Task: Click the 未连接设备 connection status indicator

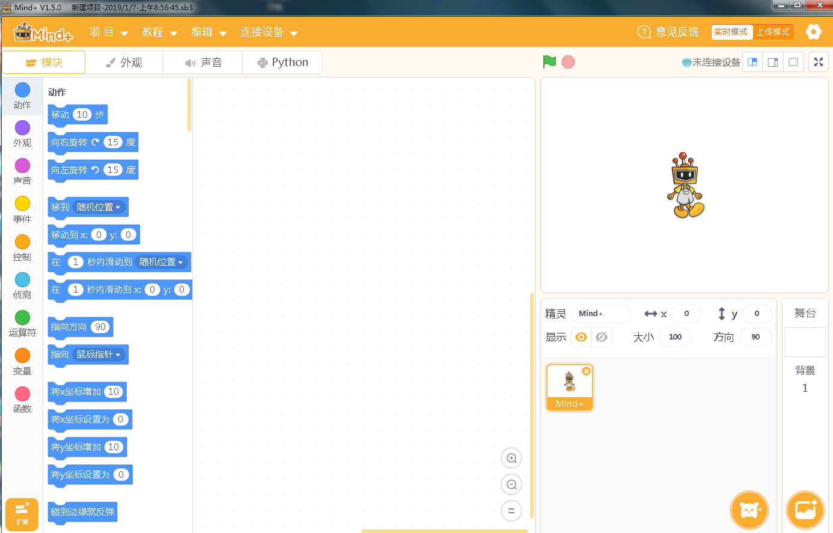Action: coord(711,62)
